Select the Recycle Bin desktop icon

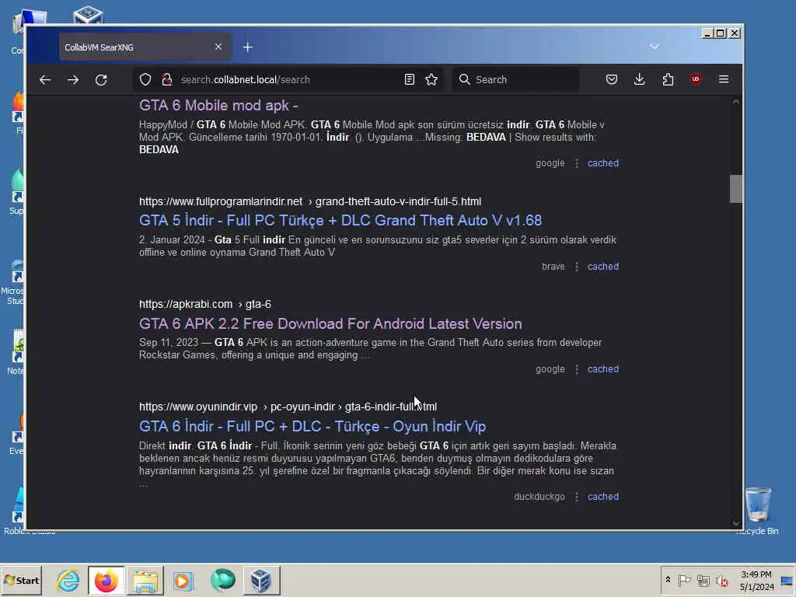point(757,511)
